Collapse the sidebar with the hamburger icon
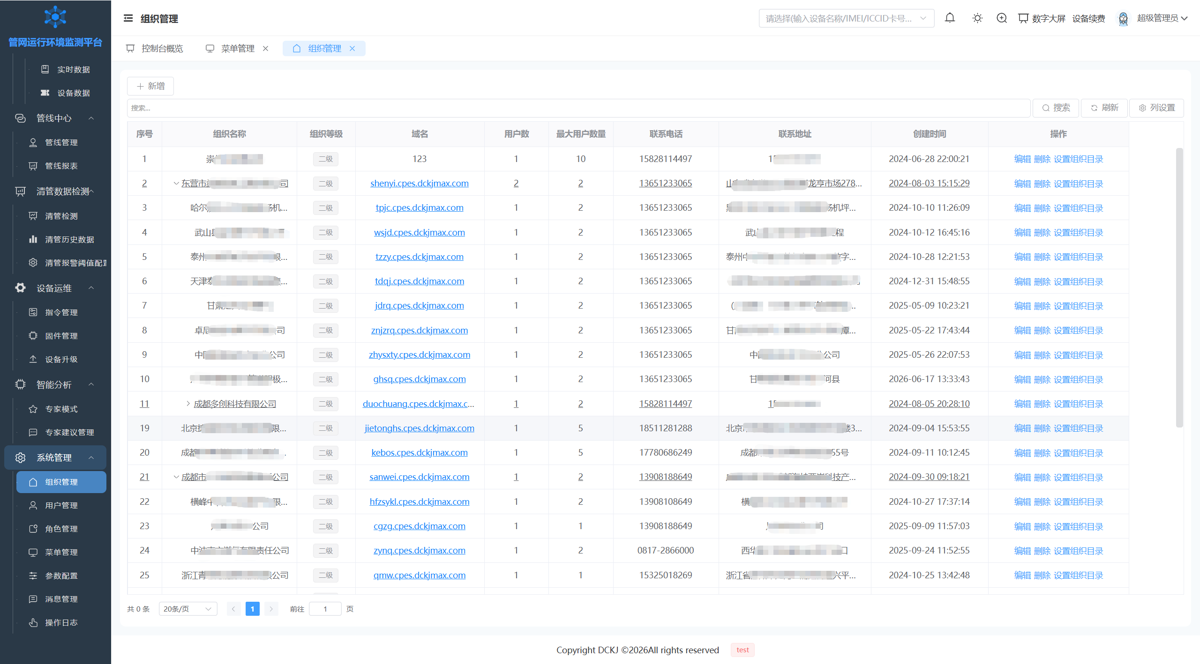 point(128,18)
